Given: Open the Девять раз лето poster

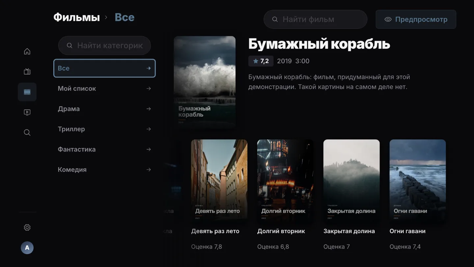Looking at the screenshot, I should [x=219, y=180].
